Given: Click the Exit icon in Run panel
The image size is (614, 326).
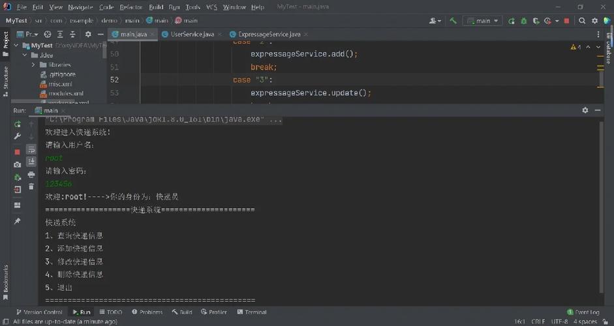Looking at the screenshot, I should (17, 190).
